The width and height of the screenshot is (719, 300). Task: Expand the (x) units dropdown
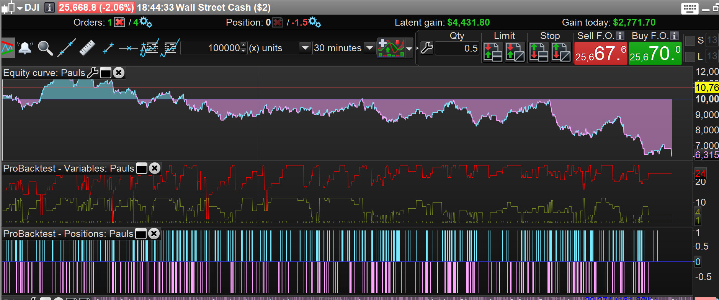click(305, 48)
